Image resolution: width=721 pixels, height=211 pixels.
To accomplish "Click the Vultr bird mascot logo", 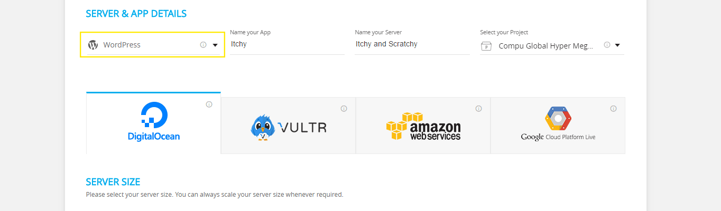I will [x=263, y=128].
